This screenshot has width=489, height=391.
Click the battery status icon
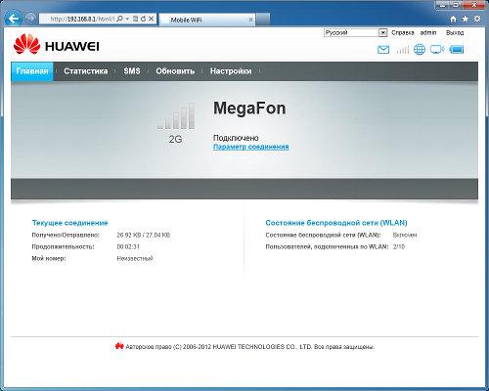tap(457, 50)
